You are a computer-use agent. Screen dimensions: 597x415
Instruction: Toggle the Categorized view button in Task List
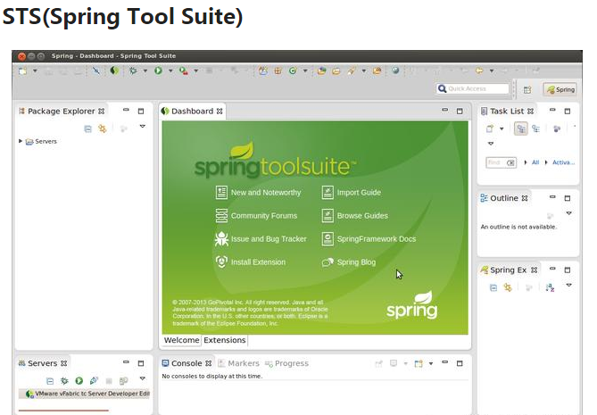(520, 129)
